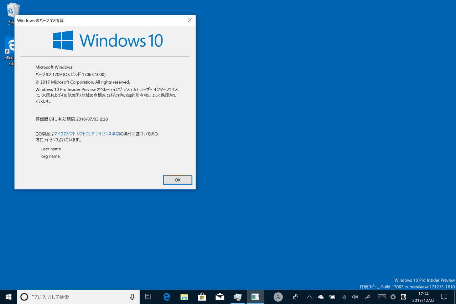Viewport: 456px width, 304px height.
Task: Open the Mail app from the taskbar
Action: [220, 297]
